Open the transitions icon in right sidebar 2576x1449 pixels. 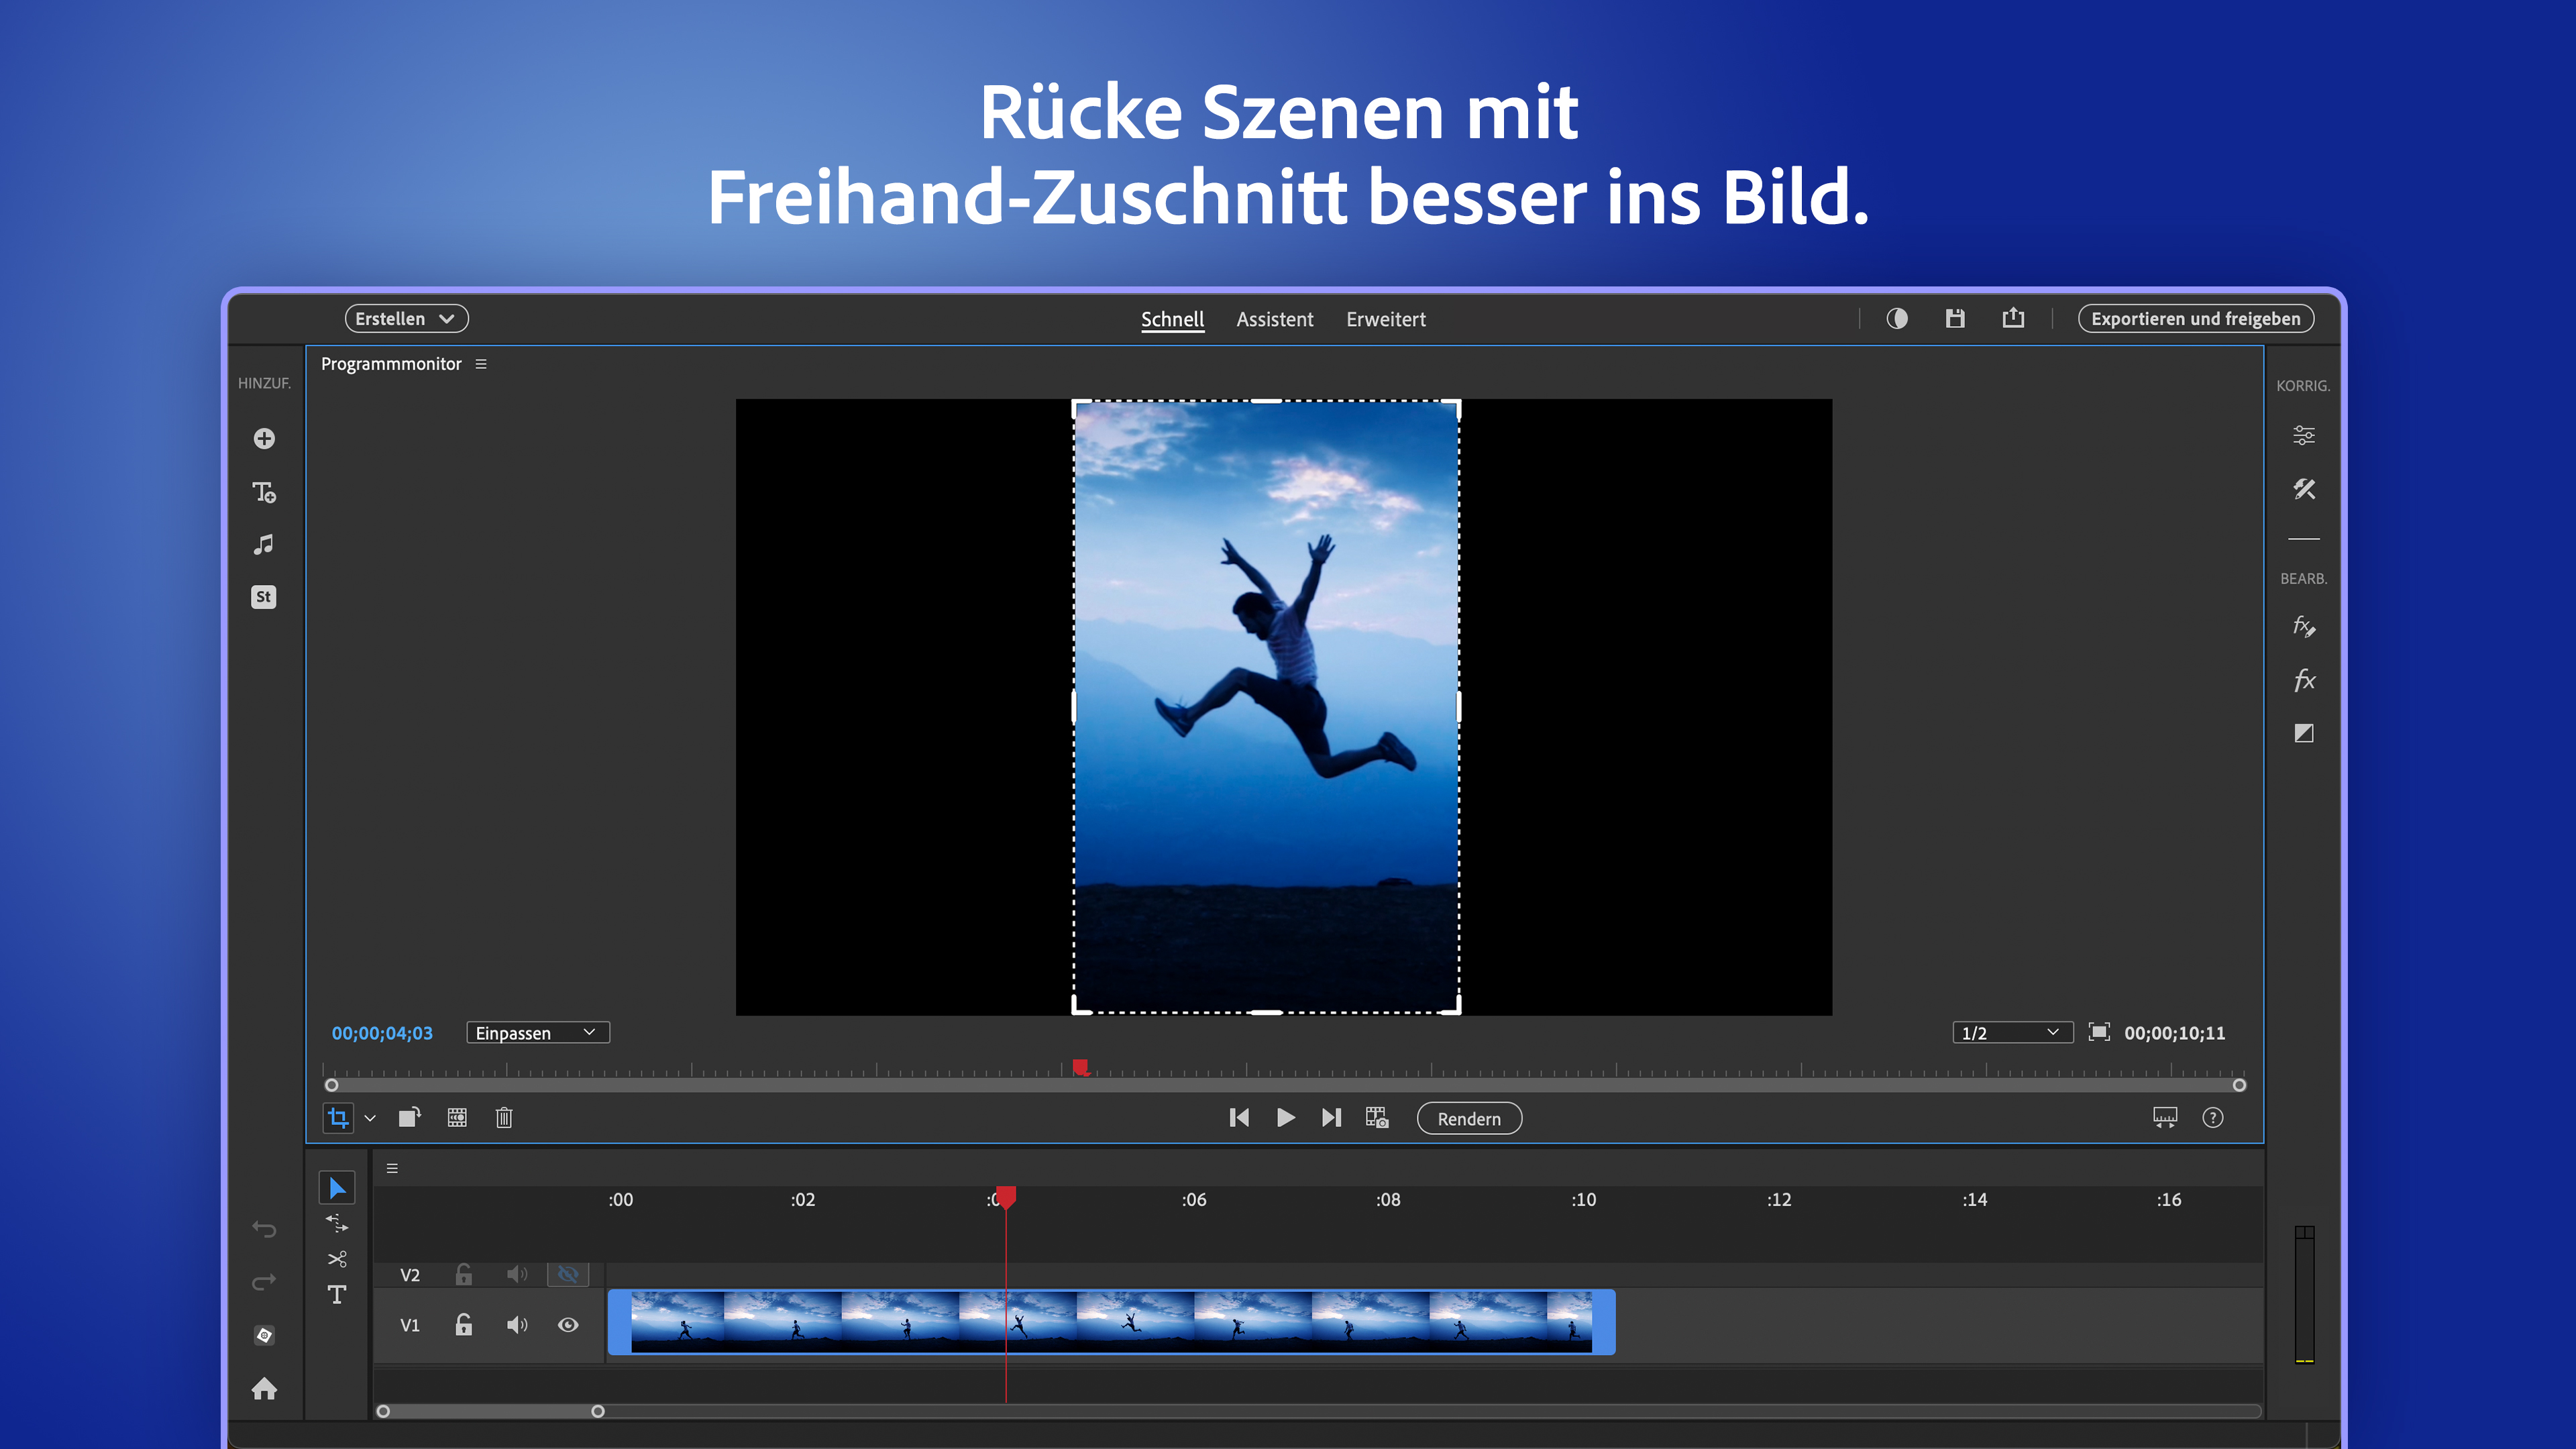tap(2304, 733)
